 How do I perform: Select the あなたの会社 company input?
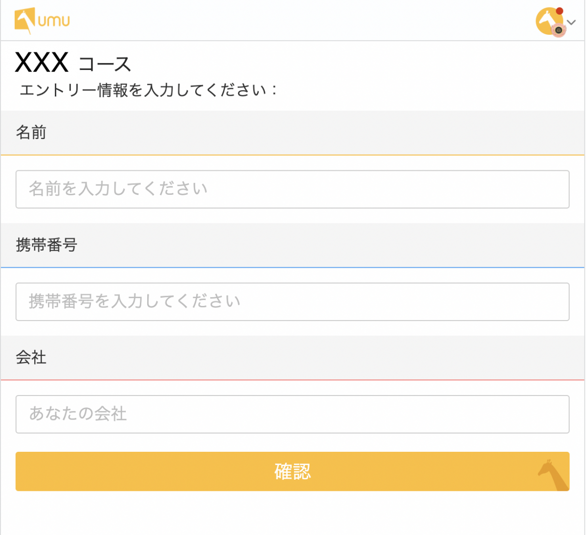[x=292, y=414]
